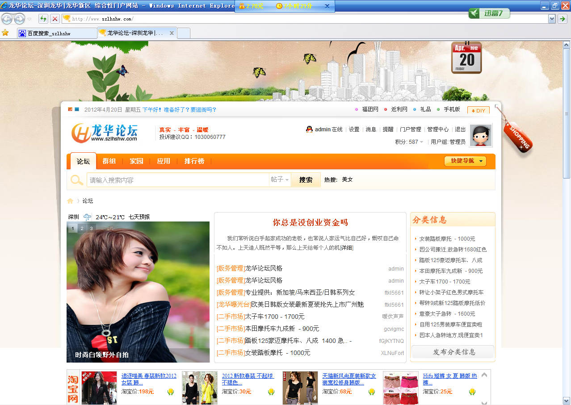Open the 帖子 search type dropdown
The width and height of the screenshot is (571, 405).
280,180
